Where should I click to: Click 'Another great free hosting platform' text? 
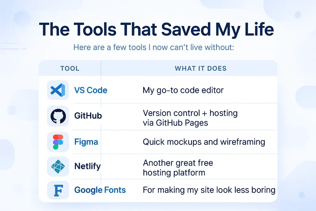[178, 168]
